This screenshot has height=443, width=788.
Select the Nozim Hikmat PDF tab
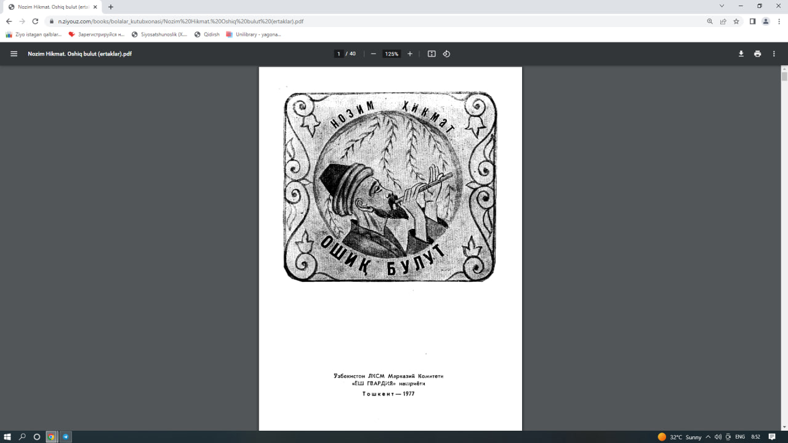click(49, 7)
